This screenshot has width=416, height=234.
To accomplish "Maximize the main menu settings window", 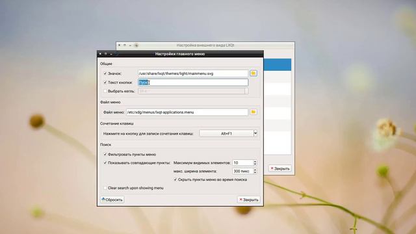I will [x=105, y=54].
